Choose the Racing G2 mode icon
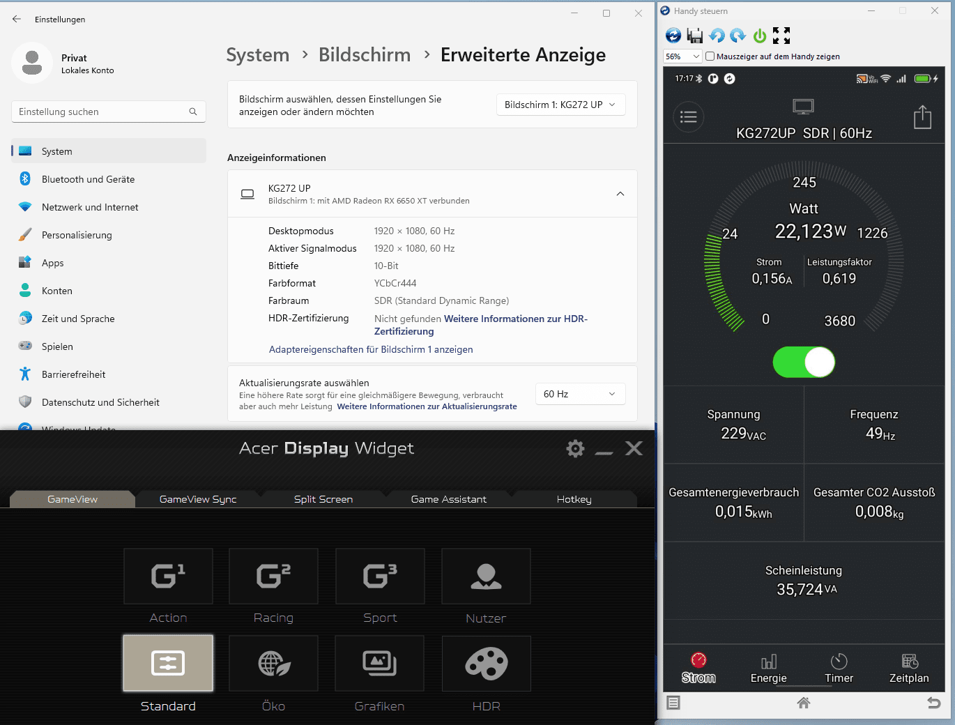The image size is (955, 725). pos(273,576)
